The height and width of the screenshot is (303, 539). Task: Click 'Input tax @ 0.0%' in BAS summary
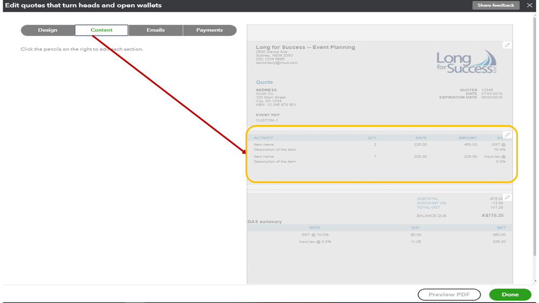[x=315, y=242]
